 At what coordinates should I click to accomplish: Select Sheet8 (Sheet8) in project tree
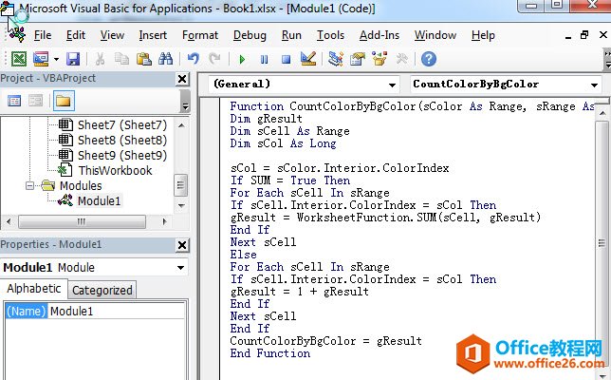pyautogui.click(x=122, y=140)
